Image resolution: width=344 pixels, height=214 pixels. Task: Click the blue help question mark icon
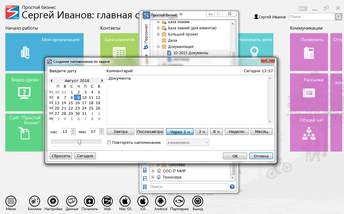click(x=232, y=186)
